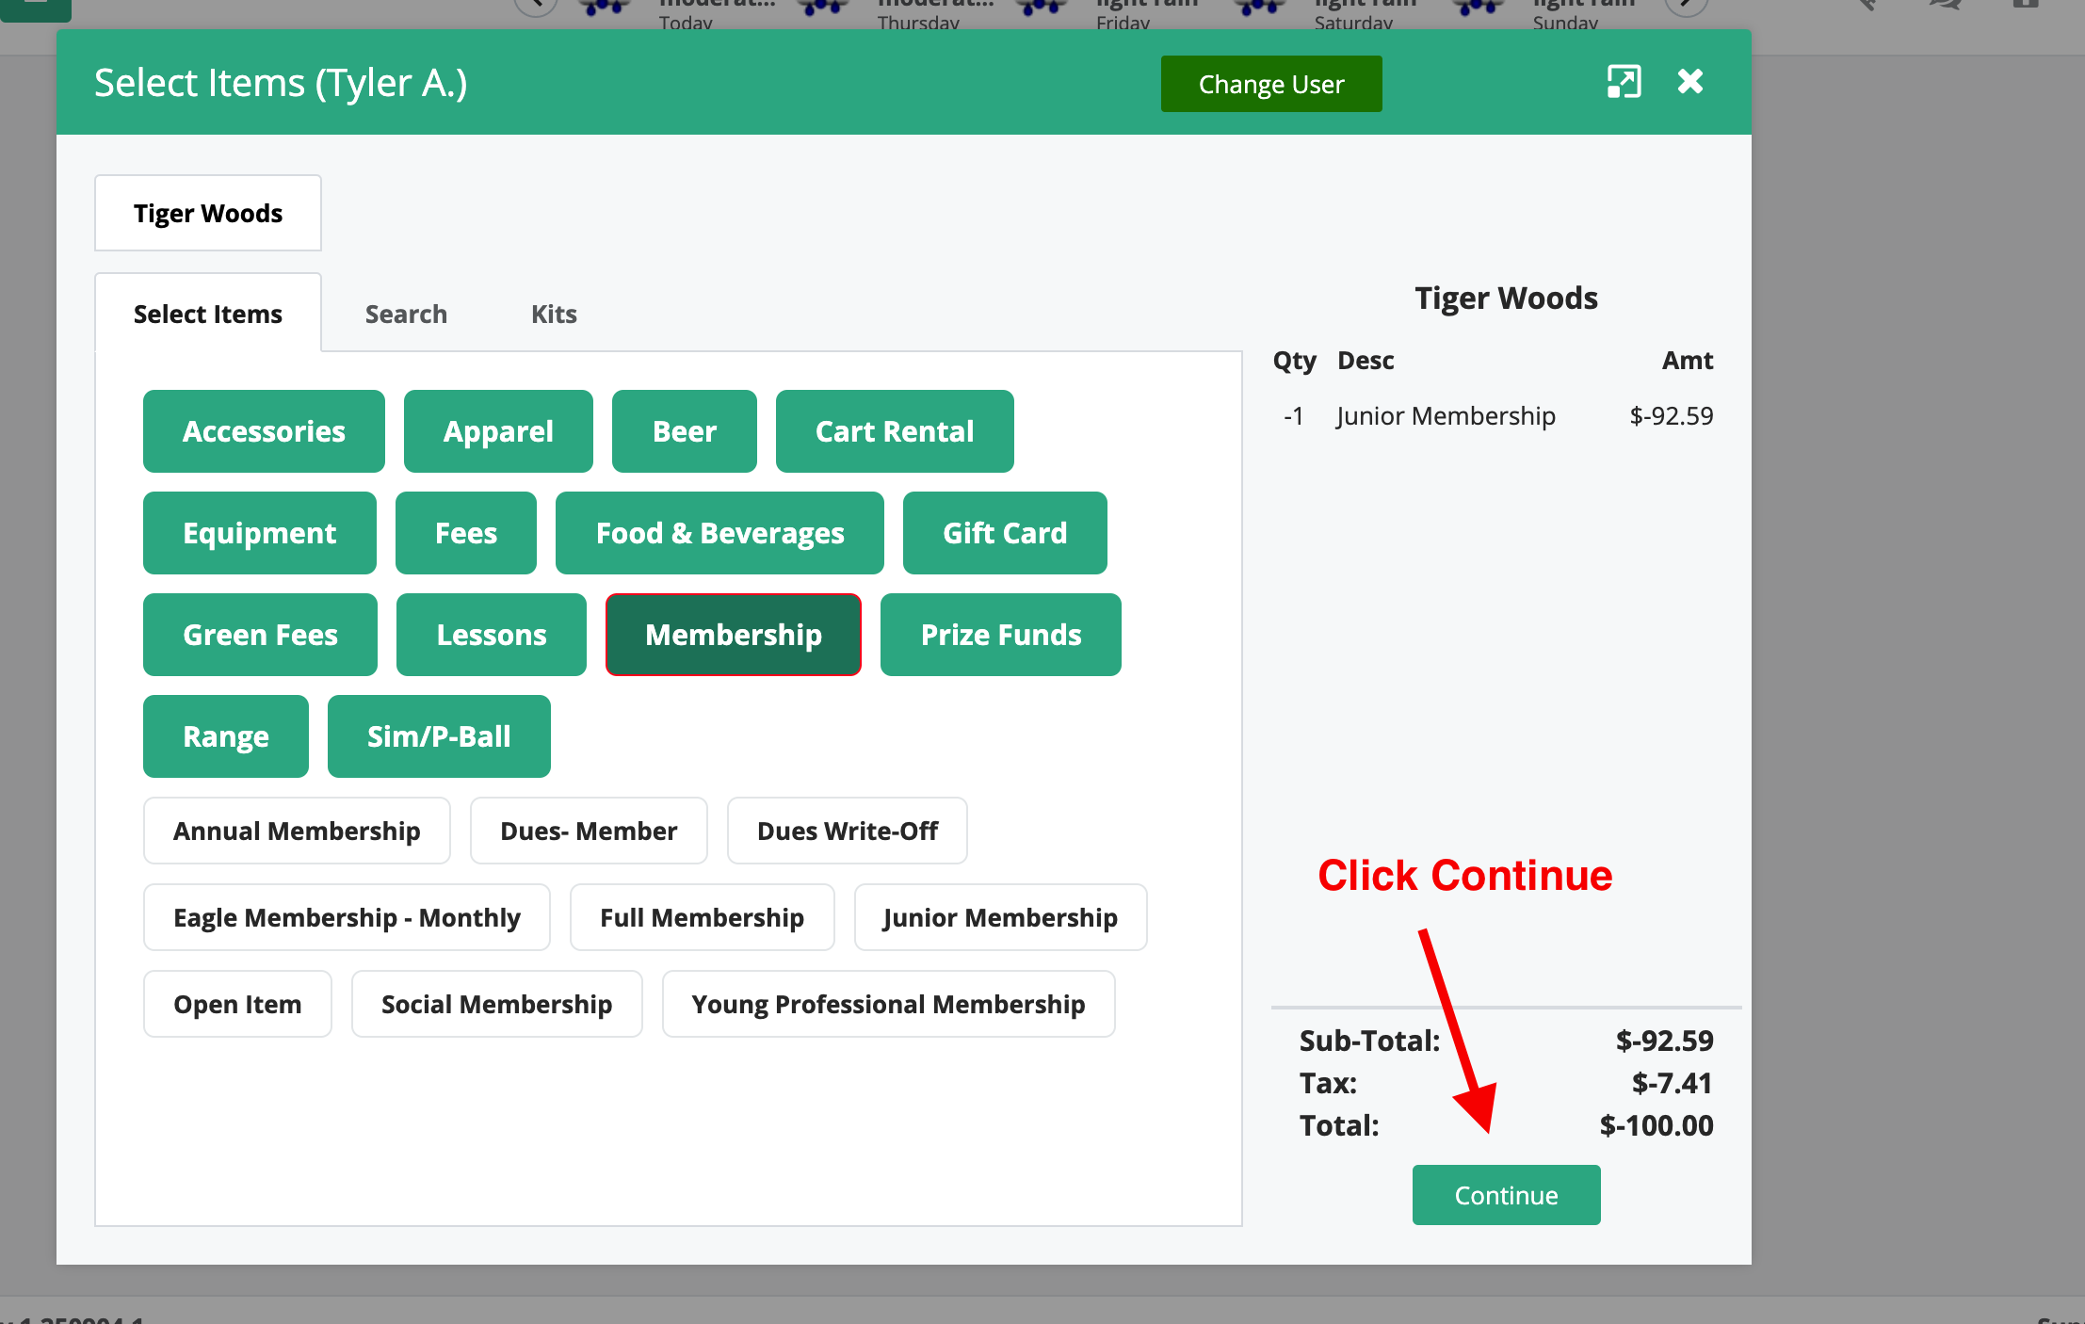Add Young Professional Membership item
Screen dimensions: 2085x1324
pos(887,1004)
